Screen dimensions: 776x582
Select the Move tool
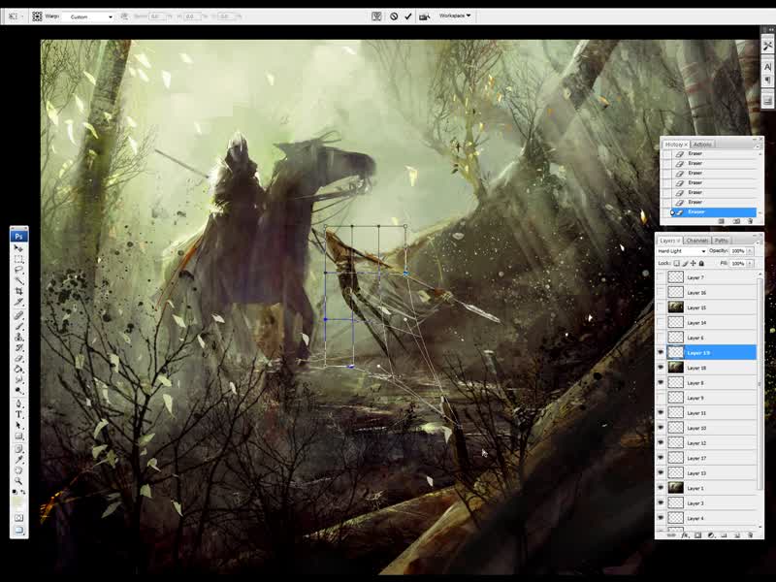[18, 248]
